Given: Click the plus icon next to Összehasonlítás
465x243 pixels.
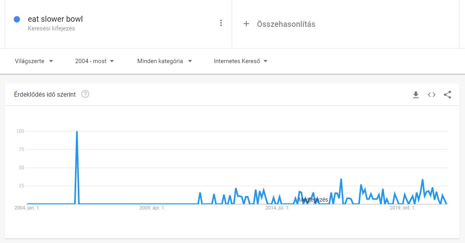Looking at the screenshot, I should click(x=246, y=24).
